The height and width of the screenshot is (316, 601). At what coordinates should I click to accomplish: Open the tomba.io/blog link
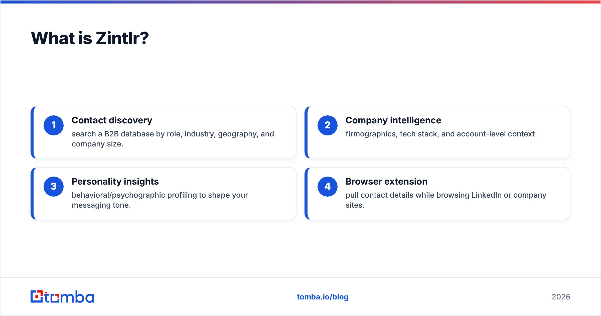323,297
